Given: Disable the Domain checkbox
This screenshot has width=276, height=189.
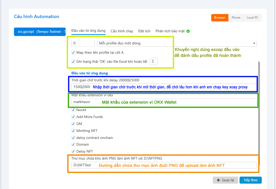Looking at the screenshot, I should tap(73, 145).
